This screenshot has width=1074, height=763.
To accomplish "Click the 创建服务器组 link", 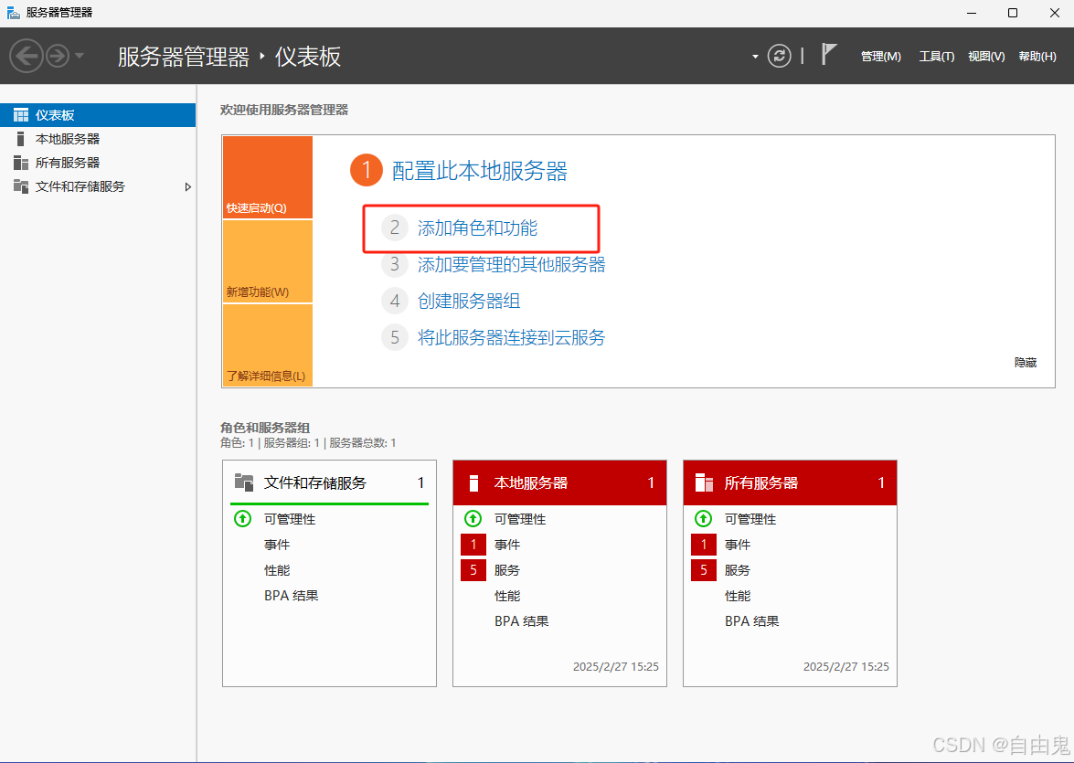I will 469,302.
